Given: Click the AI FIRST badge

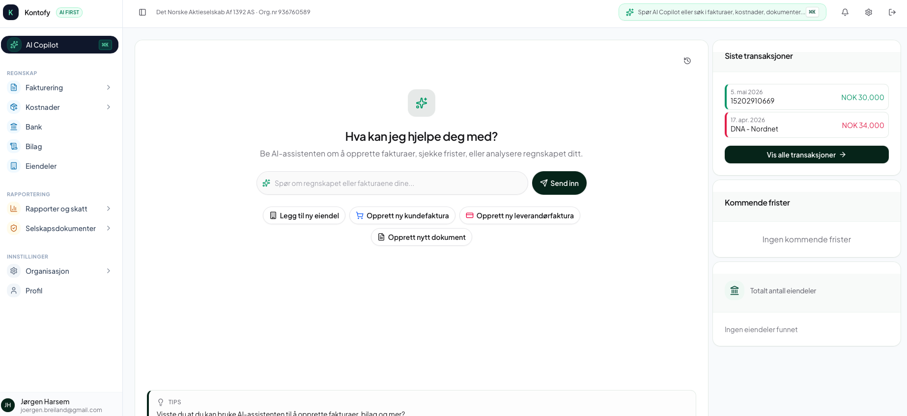Looking at the screenshot, I should click(69, 12).
